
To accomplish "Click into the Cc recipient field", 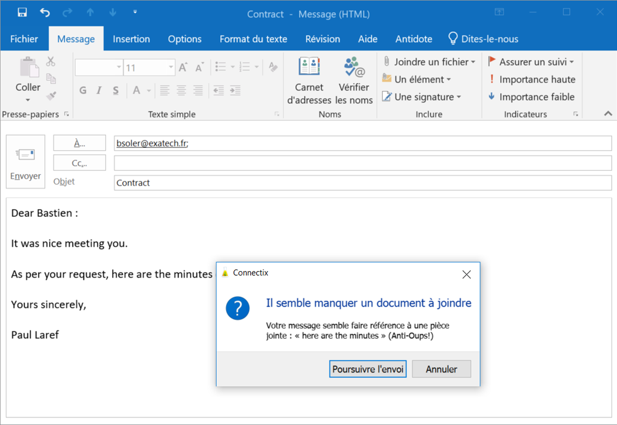I will (x=362, y=163).
